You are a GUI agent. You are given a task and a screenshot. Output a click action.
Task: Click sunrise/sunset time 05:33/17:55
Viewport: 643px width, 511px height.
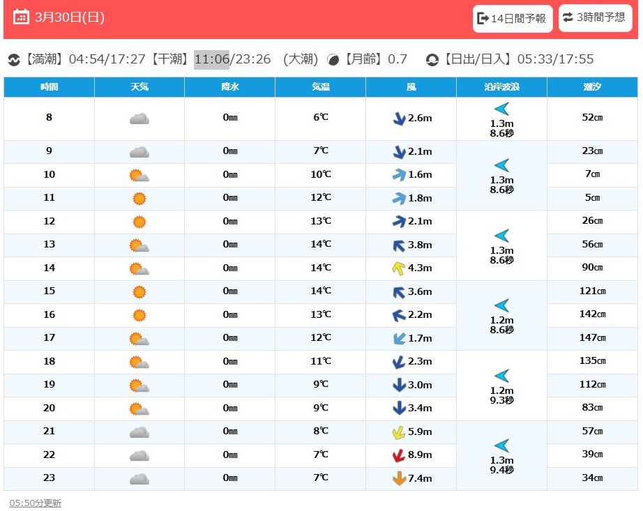tap(555, 59)
